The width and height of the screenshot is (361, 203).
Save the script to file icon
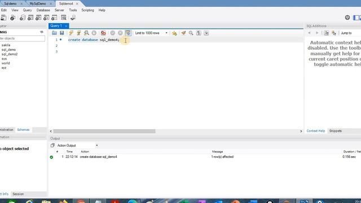(61, 33)
